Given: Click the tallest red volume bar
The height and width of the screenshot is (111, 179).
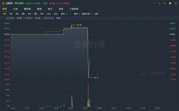Looking at the screenshot, I should (88, 95).
